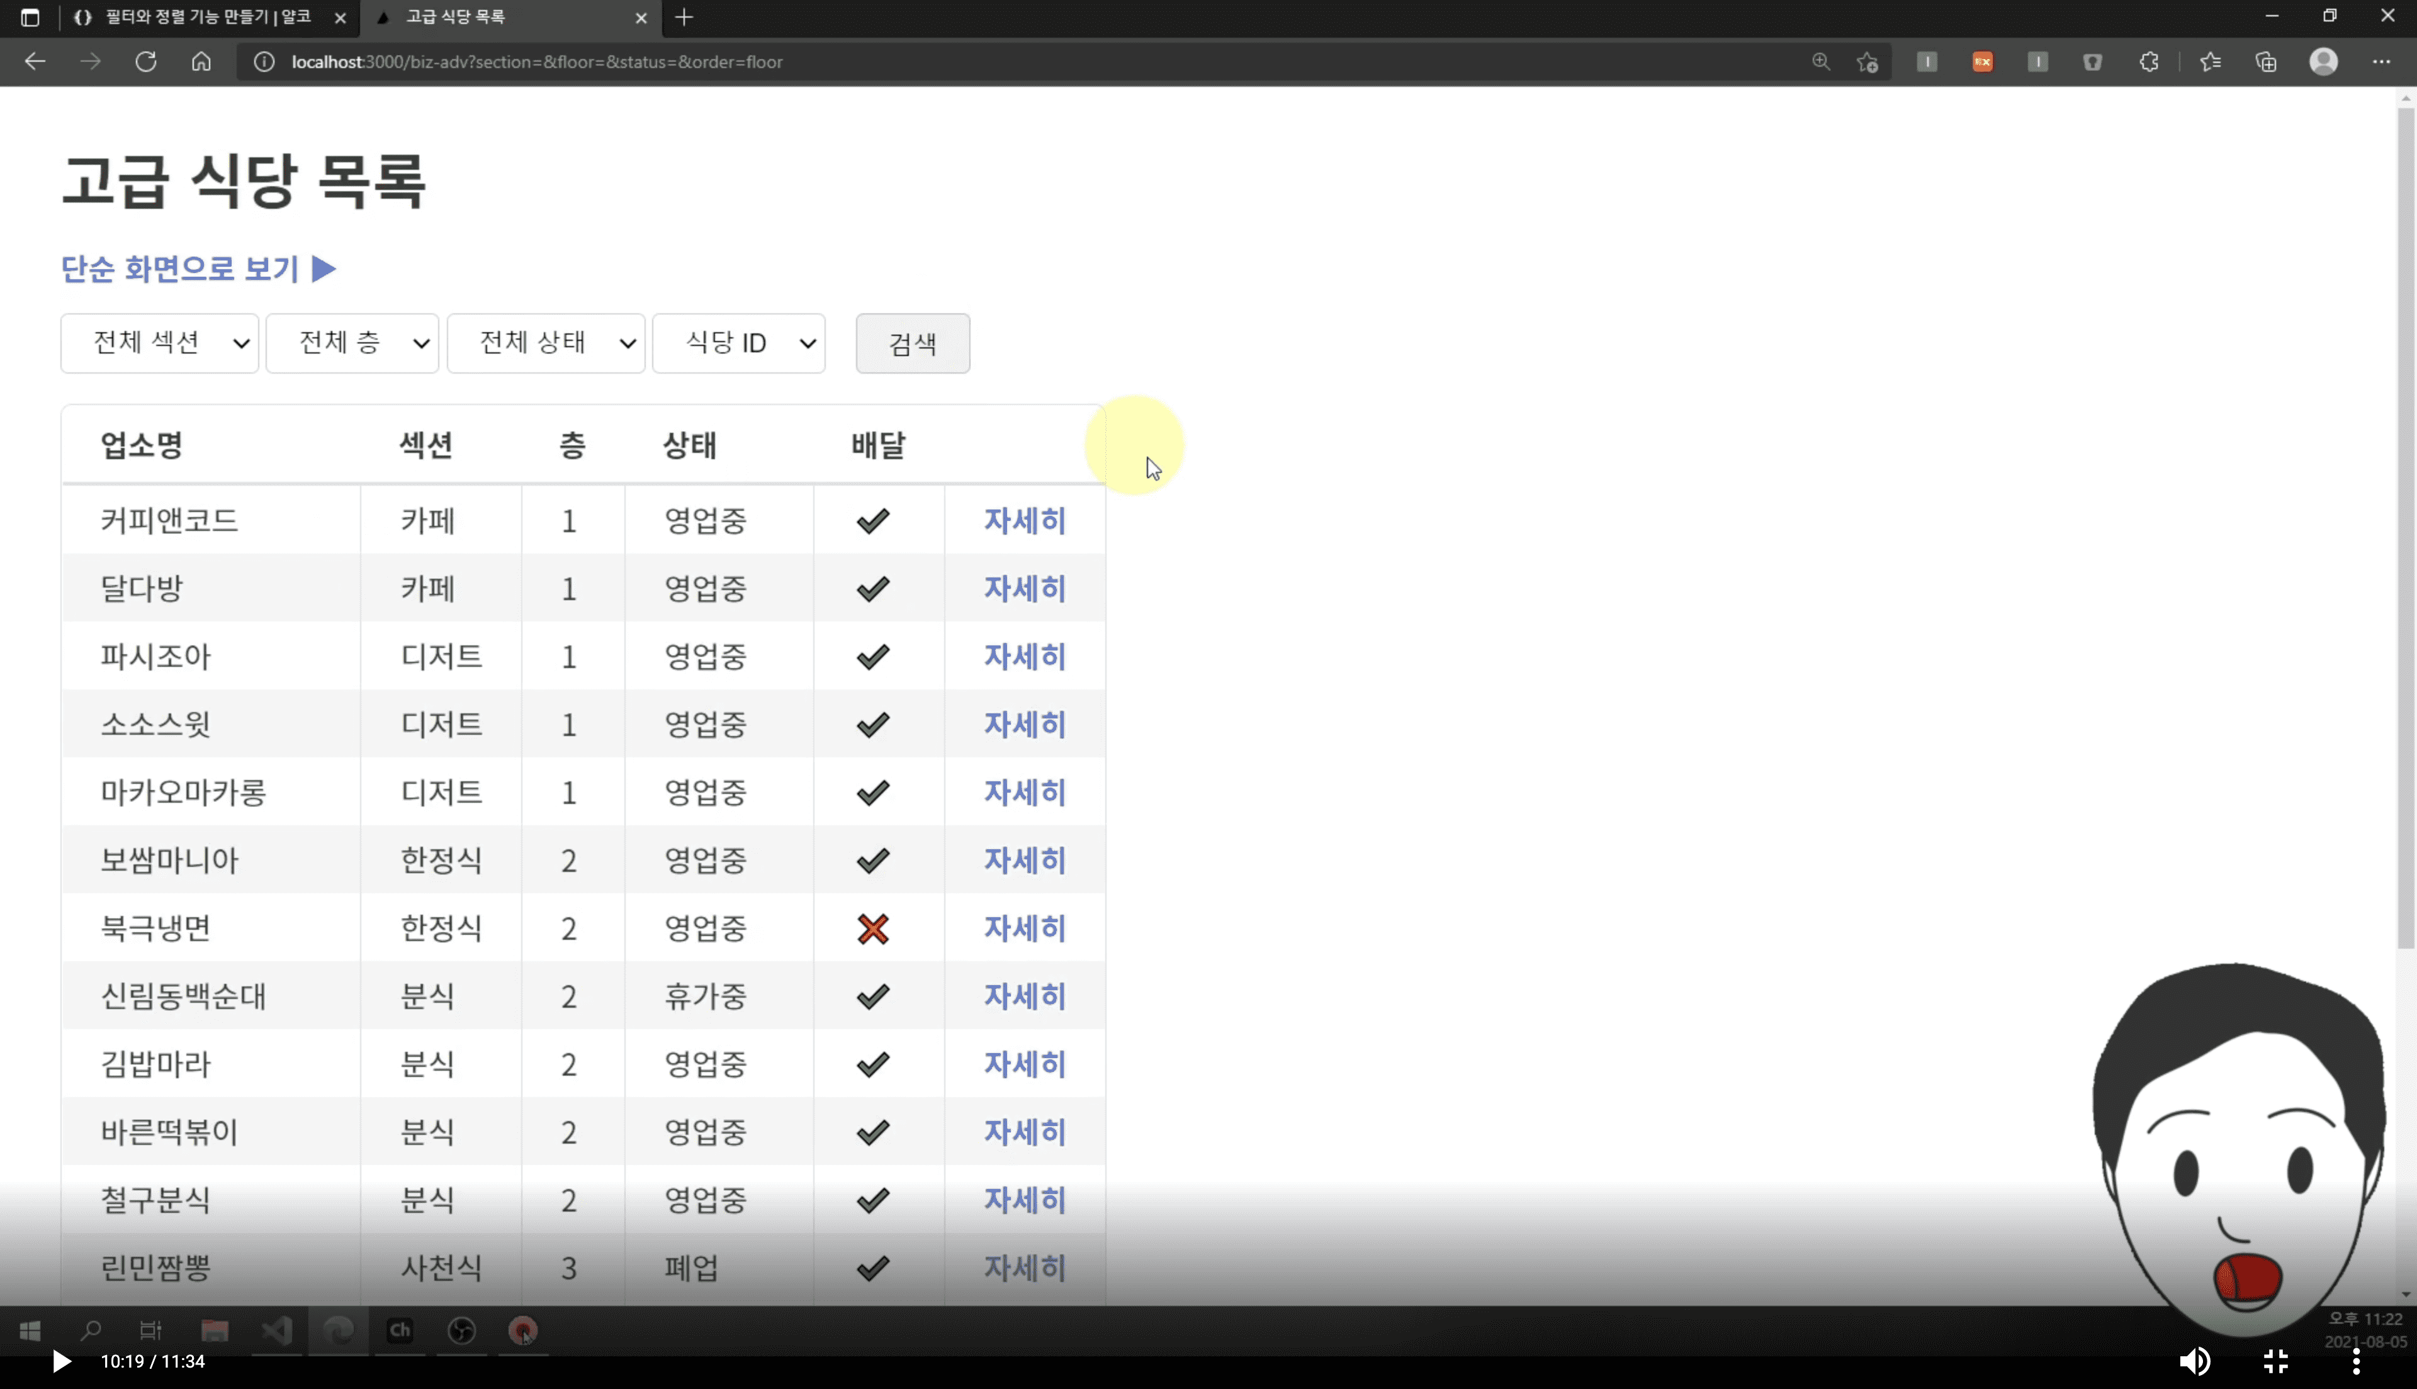Open the browser profile avatar
The image size is (2417, 1389).
2323,62
